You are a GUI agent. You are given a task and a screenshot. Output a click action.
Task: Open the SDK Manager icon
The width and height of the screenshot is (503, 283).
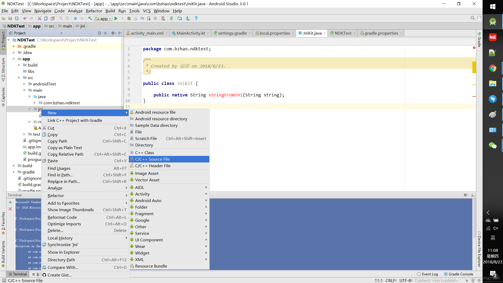tap(188, 19)
